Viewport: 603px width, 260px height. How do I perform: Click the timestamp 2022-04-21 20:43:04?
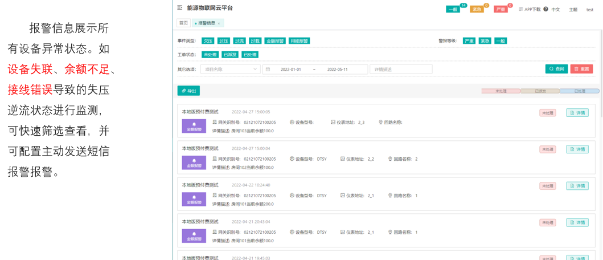tap(251, 222)
